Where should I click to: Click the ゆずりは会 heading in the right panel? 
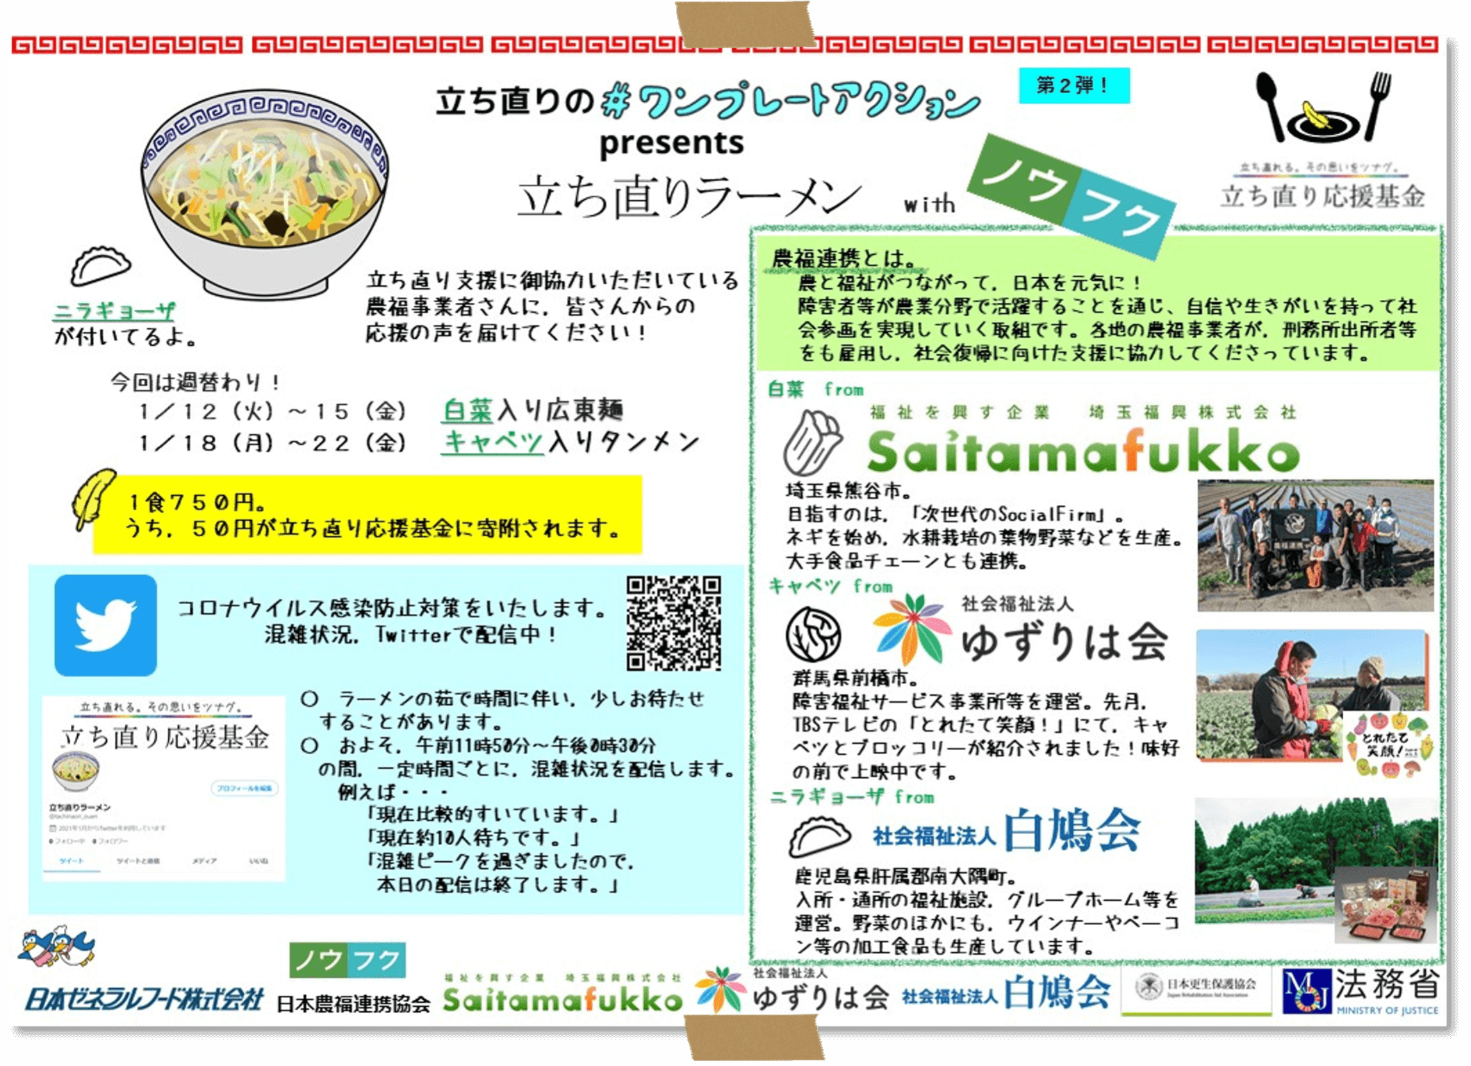point(1064,640)
